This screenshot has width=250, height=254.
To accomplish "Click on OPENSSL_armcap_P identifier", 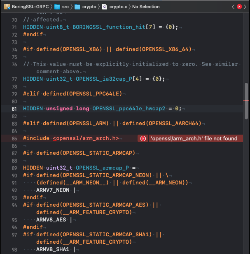I will [x=103, y=168].
